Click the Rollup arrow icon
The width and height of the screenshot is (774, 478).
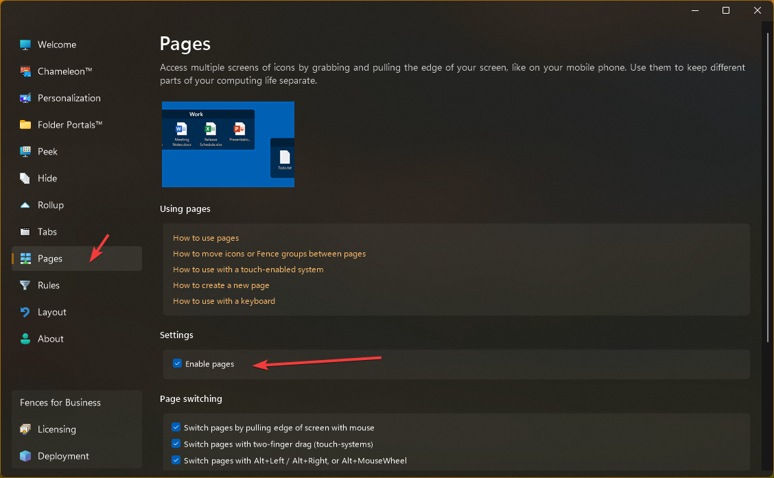(x=25, y=205)
